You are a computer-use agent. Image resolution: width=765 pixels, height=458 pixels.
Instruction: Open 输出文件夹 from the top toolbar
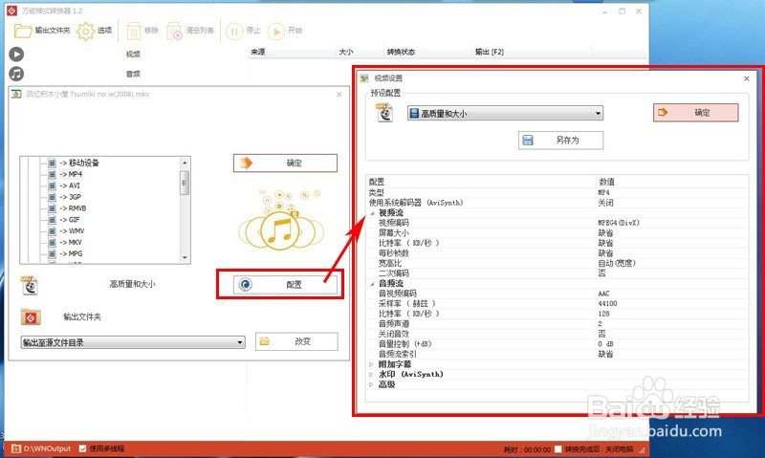pyautogui.click(x=41, y=31)
